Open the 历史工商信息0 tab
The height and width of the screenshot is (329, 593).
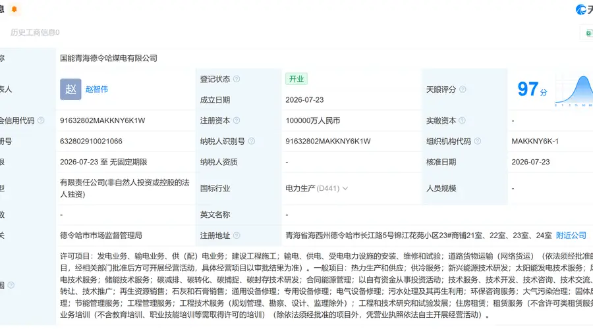pos(35,32)
